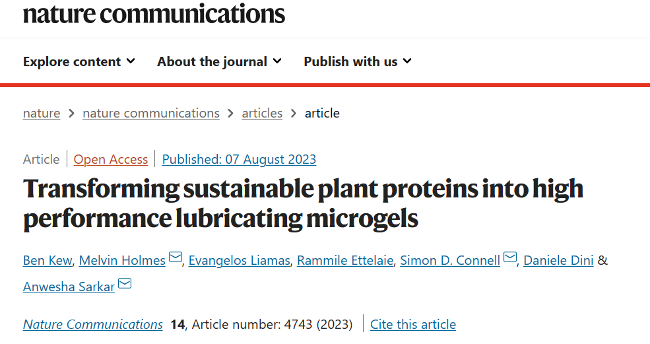Open author Ben Kew's profile
Screen dimensions: 650x344
[x=48, y=260]
